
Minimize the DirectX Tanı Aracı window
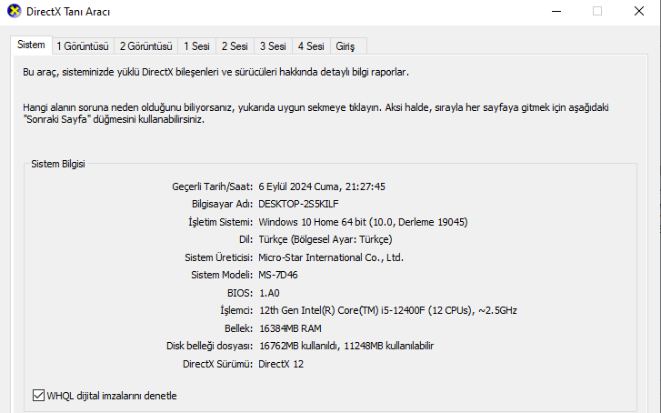[556, 12]
